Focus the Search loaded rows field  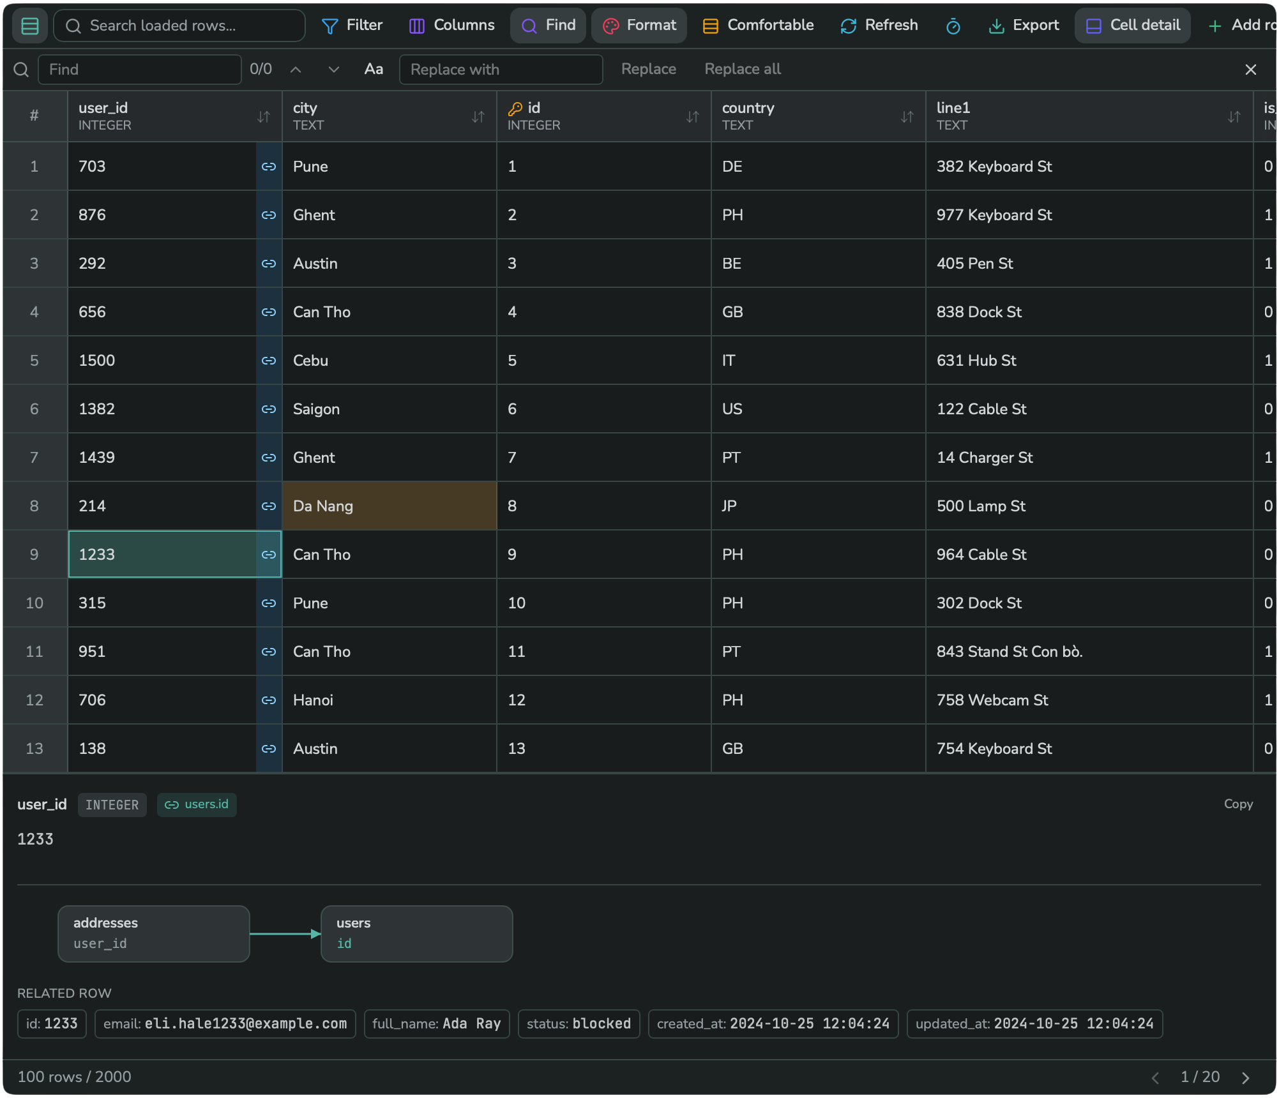point(179,26)
